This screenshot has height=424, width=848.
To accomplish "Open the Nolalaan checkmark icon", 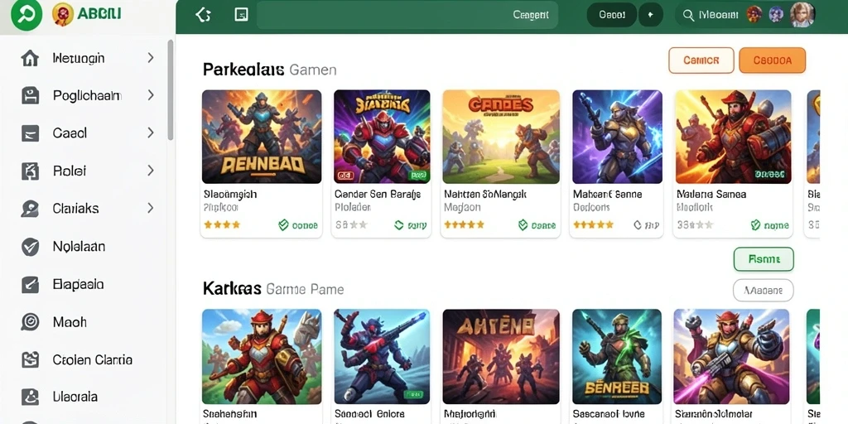I will (30, 247).
